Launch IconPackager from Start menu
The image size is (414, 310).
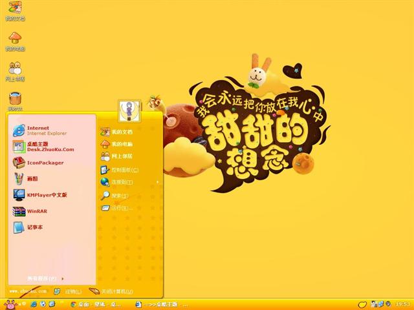point(38,163)
